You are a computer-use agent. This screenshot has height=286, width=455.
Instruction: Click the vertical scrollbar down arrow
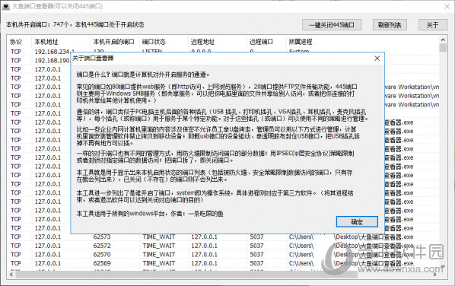443,266
